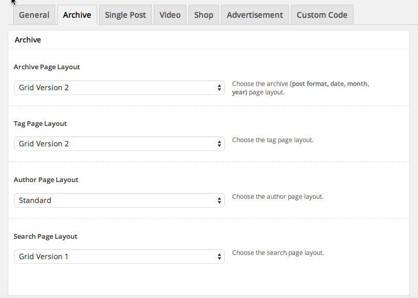Click the Search Page Layout select arrows
418x298 pixels.
pyautogui.click(x=219, y=257)
